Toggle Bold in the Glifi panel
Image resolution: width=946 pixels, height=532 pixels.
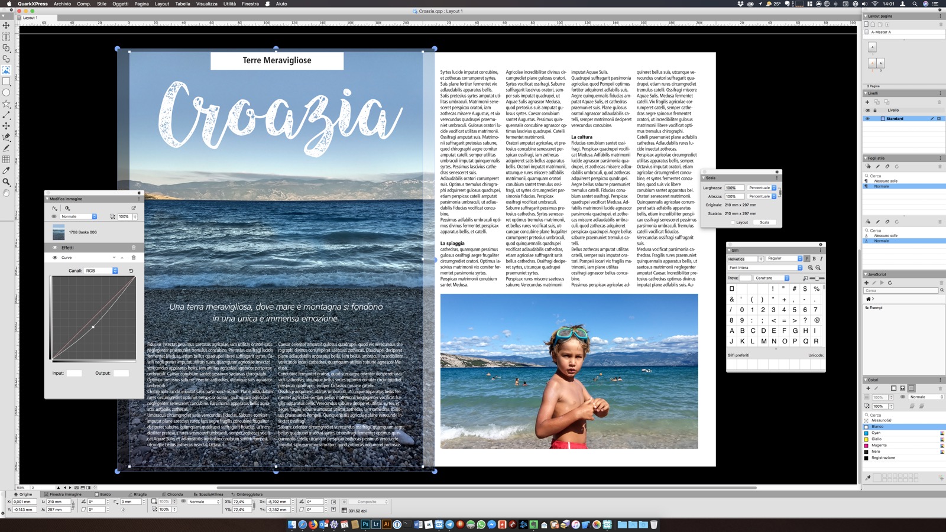(x=814, y=258)
